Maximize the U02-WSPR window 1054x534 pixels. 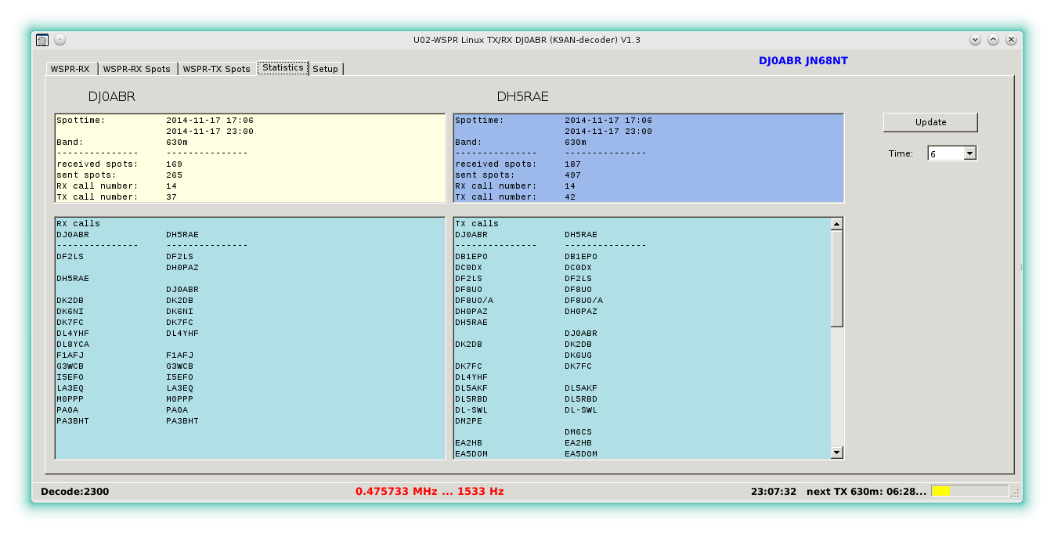(993, 40)
